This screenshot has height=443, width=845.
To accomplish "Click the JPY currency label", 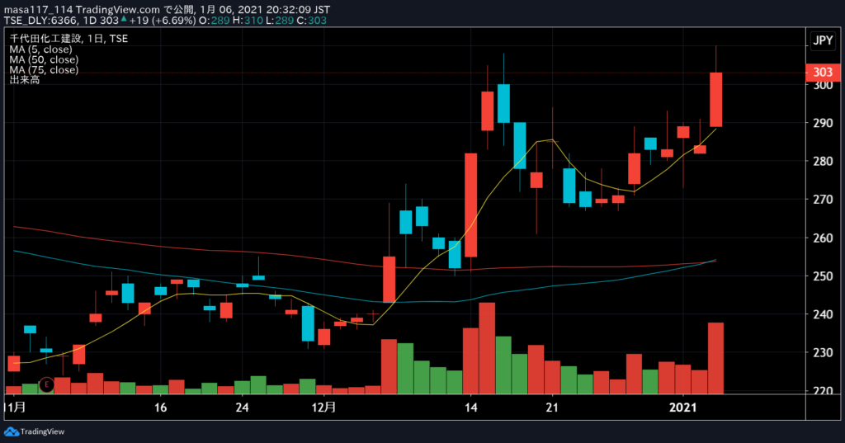I will [823, 40].
